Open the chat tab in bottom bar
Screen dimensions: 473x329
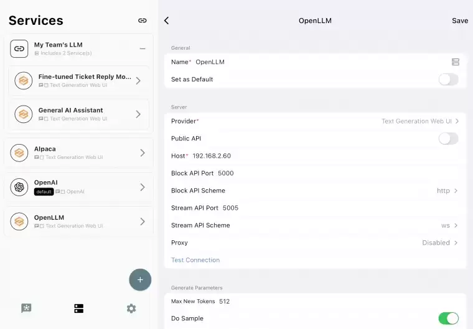(26, 309)
